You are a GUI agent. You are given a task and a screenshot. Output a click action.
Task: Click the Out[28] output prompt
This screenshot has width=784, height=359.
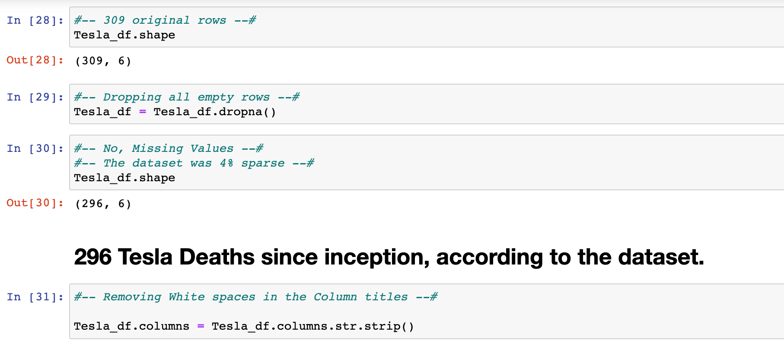[35, 60]
